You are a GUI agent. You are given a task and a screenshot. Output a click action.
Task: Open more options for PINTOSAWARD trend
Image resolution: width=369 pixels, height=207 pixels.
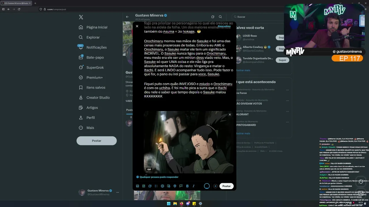[x=287, y=122]
